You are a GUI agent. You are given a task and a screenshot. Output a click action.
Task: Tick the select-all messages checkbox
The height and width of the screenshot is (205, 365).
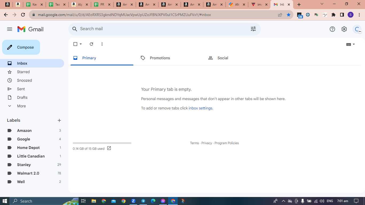75,44
